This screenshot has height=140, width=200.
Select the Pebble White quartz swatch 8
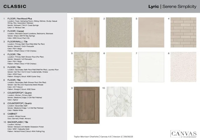pyautogui.click(x=183, y=67)
